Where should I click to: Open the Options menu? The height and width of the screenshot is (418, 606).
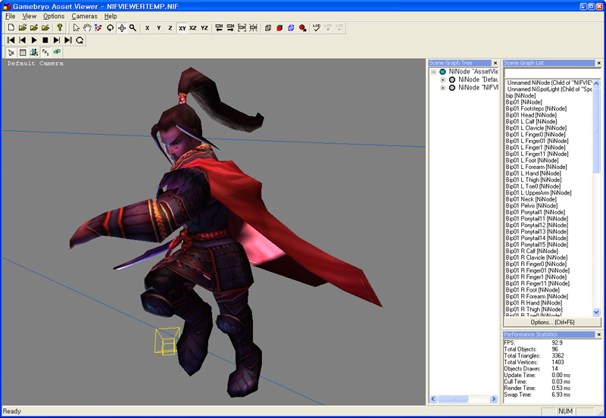pyautogui.click(x=54, y=16)
